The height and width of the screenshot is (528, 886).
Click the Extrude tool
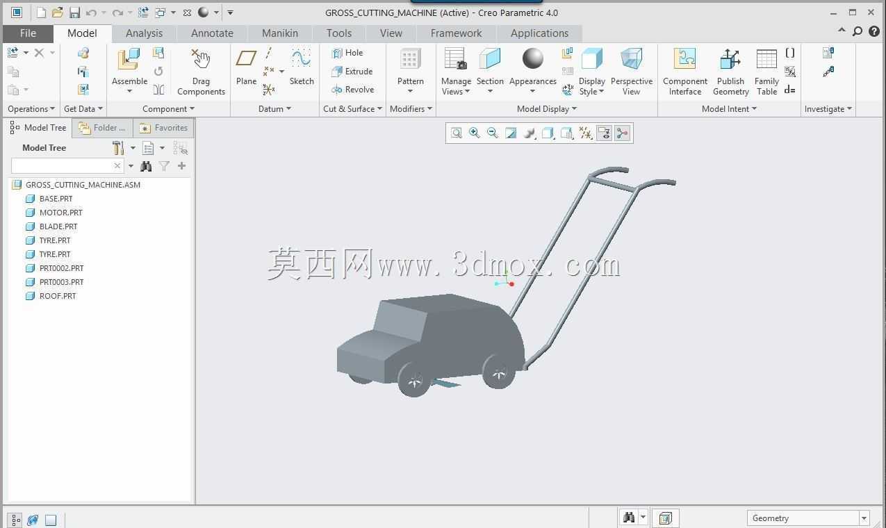[352, 71]
